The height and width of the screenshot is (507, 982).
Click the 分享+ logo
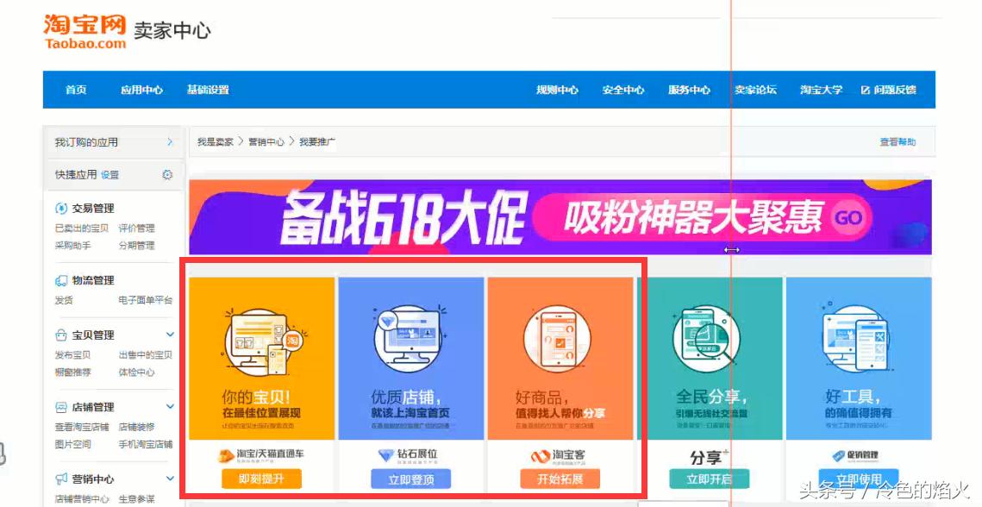click(x=709, y=458)
